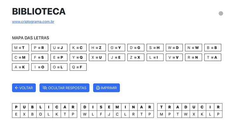Click the gray circle at top right

[x=221, y=13]
